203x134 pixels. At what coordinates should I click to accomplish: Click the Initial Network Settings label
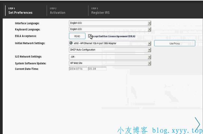[30, 43]
